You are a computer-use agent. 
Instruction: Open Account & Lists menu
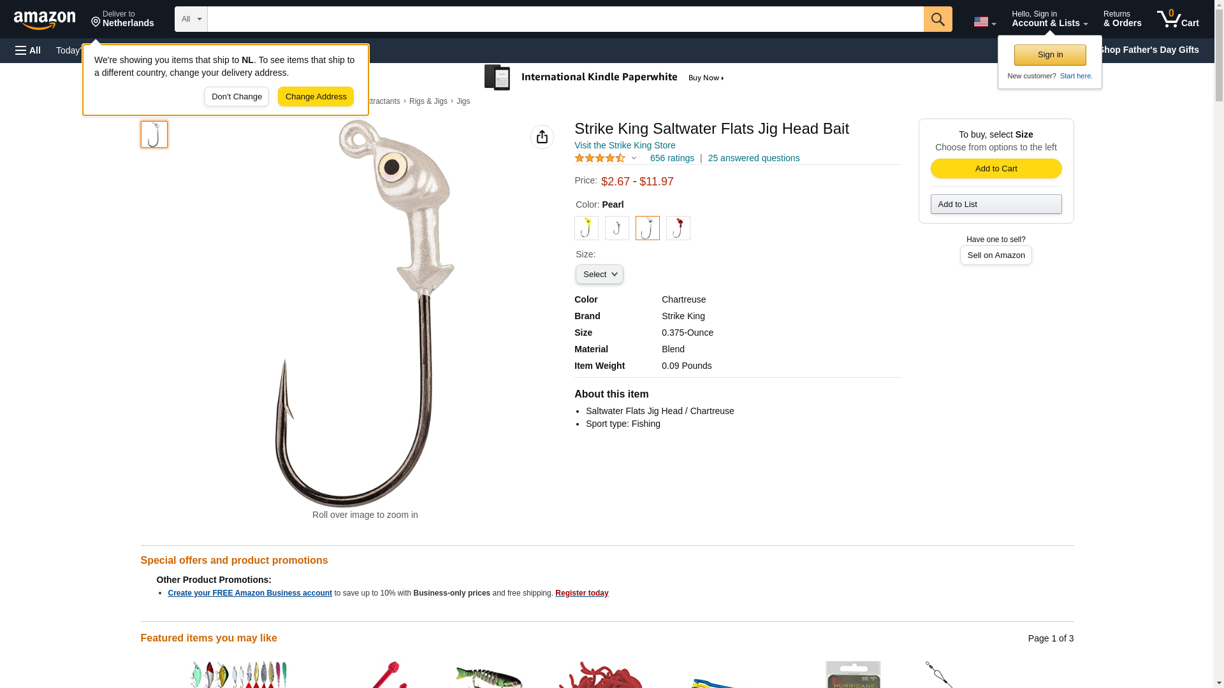pyautogui.click(x=1049, y=19)
